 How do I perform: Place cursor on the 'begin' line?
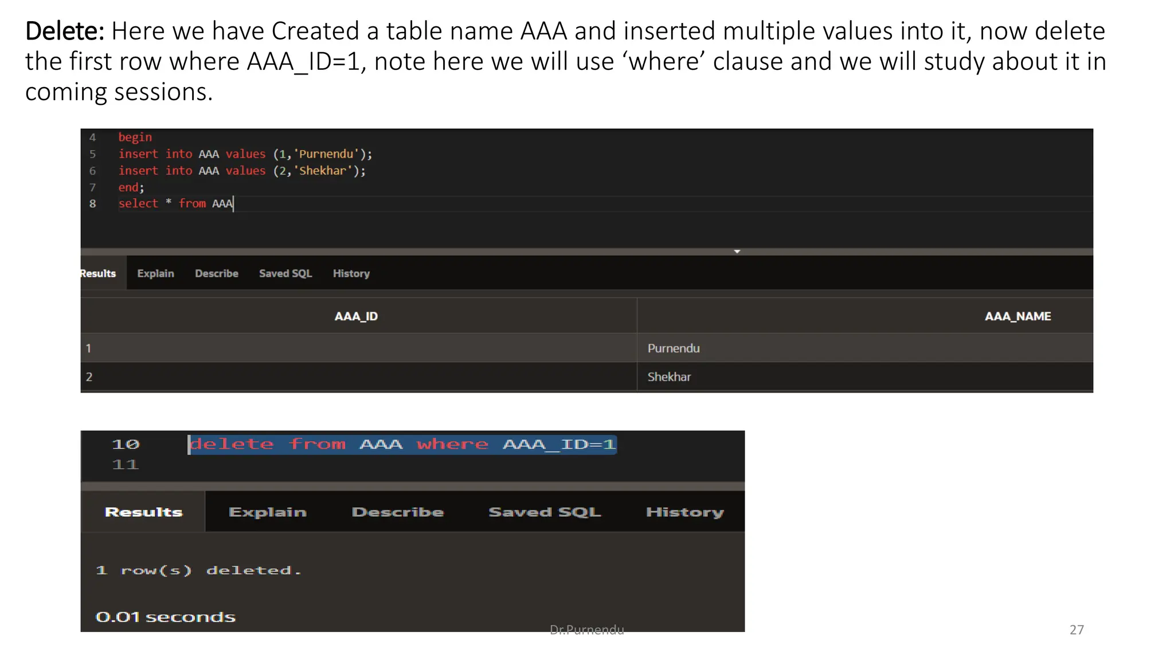[x=135, y=137]
